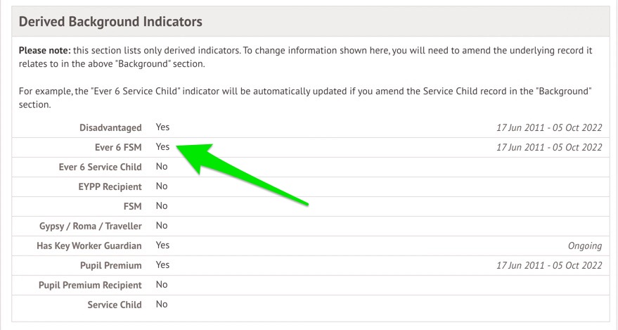Click the Pupil Premium Recipient label
This screenshot has width=618, height=330.
pos(90,286)
